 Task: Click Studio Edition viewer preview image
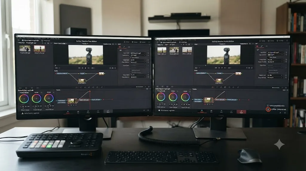click(224, 55)
